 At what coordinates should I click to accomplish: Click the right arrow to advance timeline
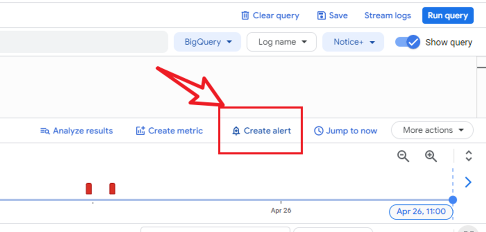(x=468, y=182)
